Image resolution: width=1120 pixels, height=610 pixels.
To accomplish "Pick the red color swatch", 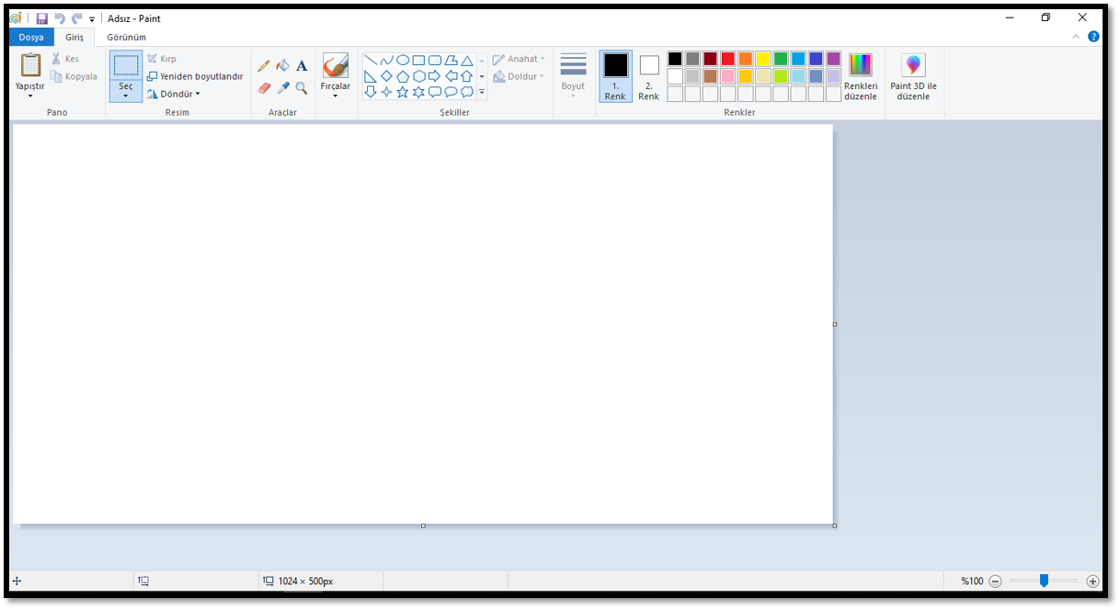I will (727, 59).
